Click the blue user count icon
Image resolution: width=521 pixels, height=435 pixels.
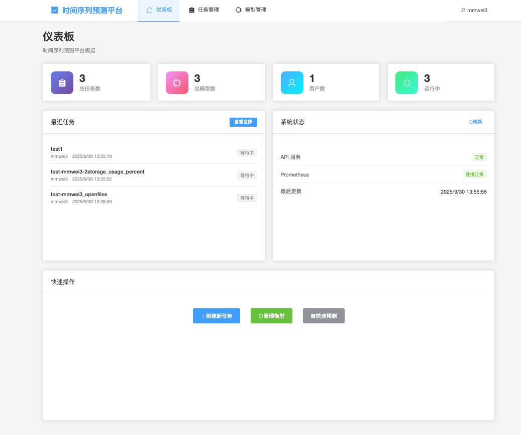292,83
